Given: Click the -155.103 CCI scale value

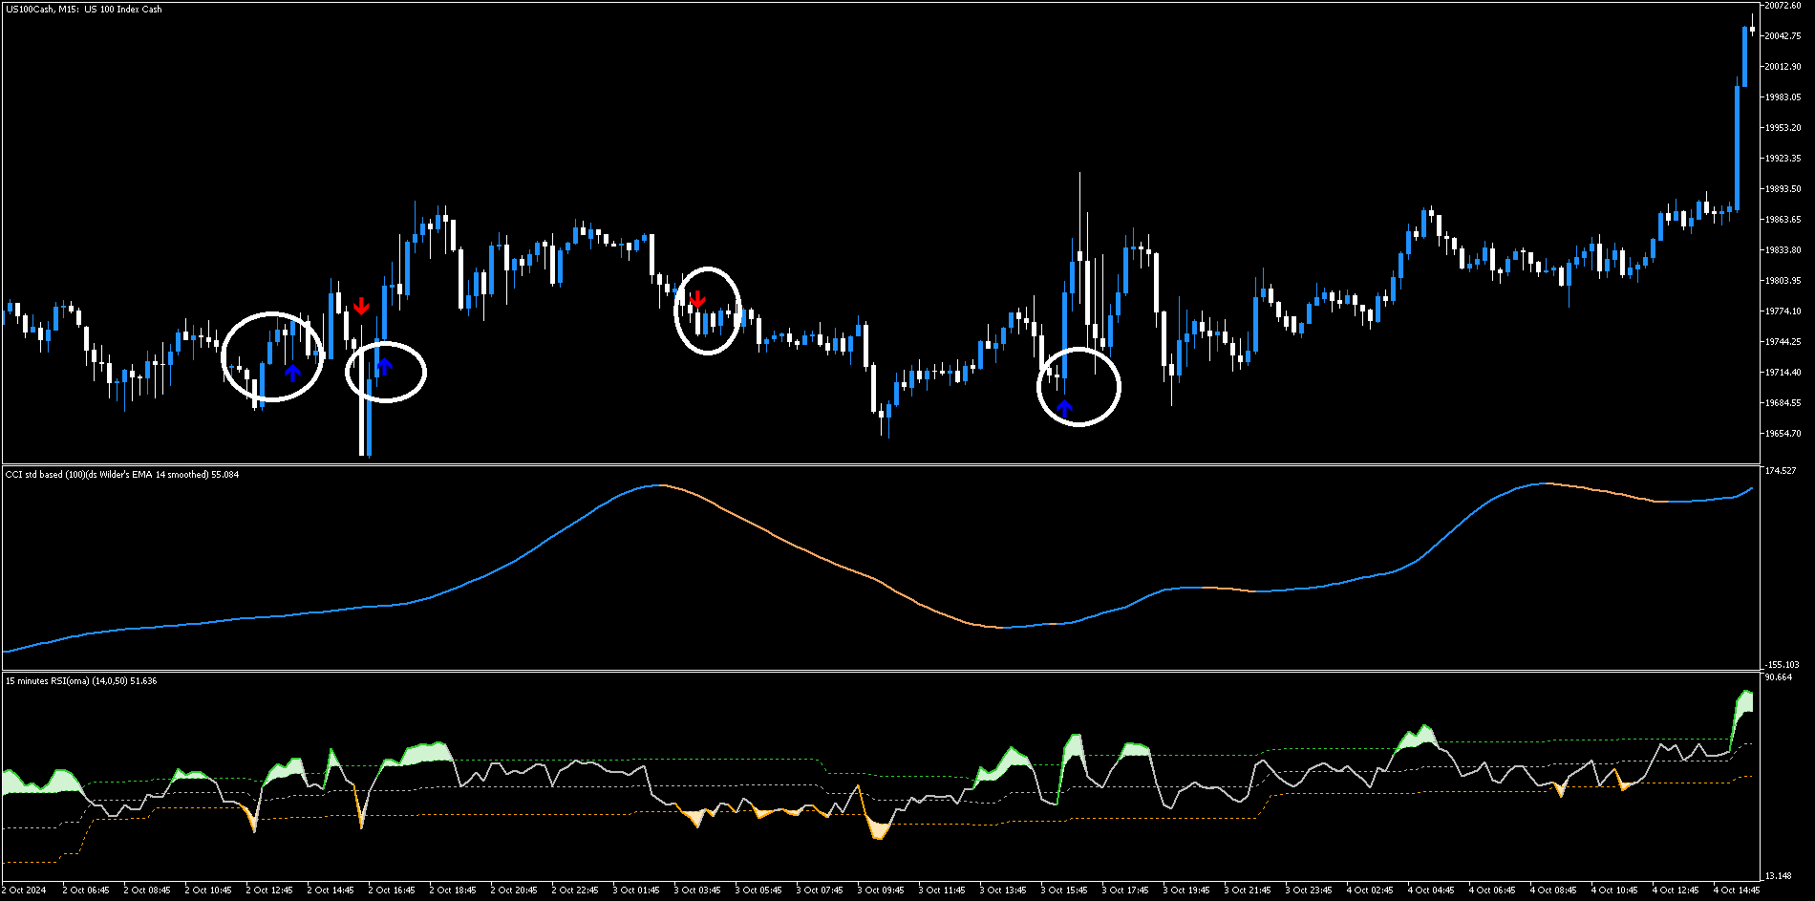Looking at the screenshot, I should pos(1782,664).
